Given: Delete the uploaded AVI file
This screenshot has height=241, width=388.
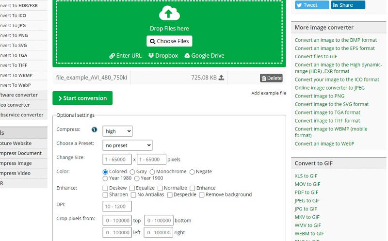Looking at the screenshot, I should click(271, 78).
